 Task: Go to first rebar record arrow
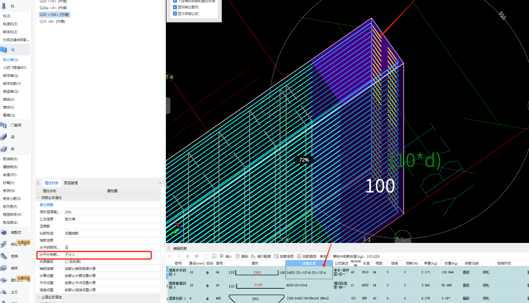(x=170, y=256)
